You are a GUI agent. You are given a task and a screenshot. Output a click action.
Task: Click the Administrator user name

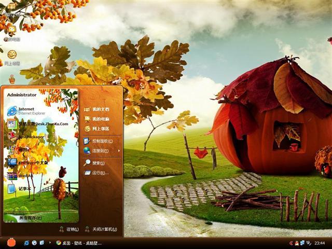pyautogui.click(x=22, y=95)
